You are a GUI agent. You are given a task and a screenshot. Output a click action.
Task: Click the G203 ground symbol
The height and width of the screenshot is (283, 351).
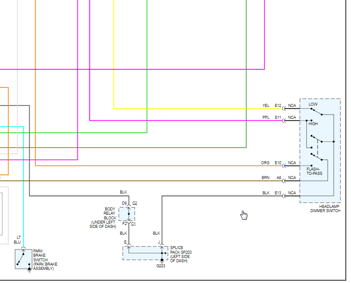(162, 261)
